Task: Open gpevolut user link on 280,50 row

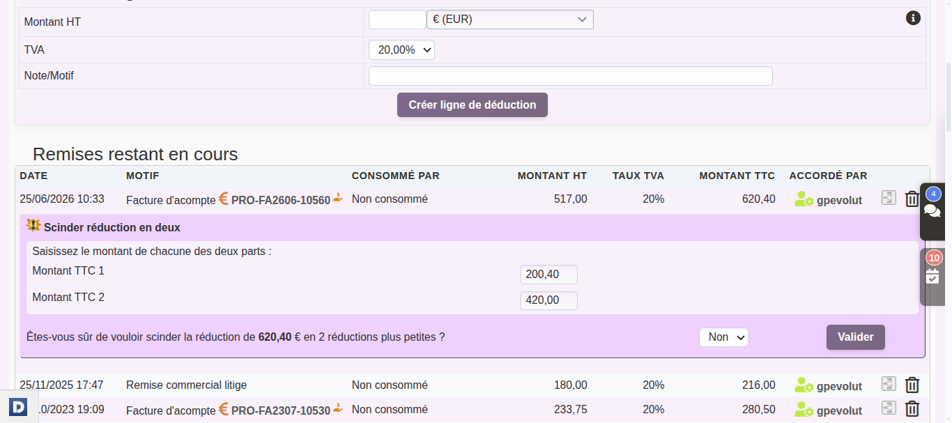Action: coord(839,410)
